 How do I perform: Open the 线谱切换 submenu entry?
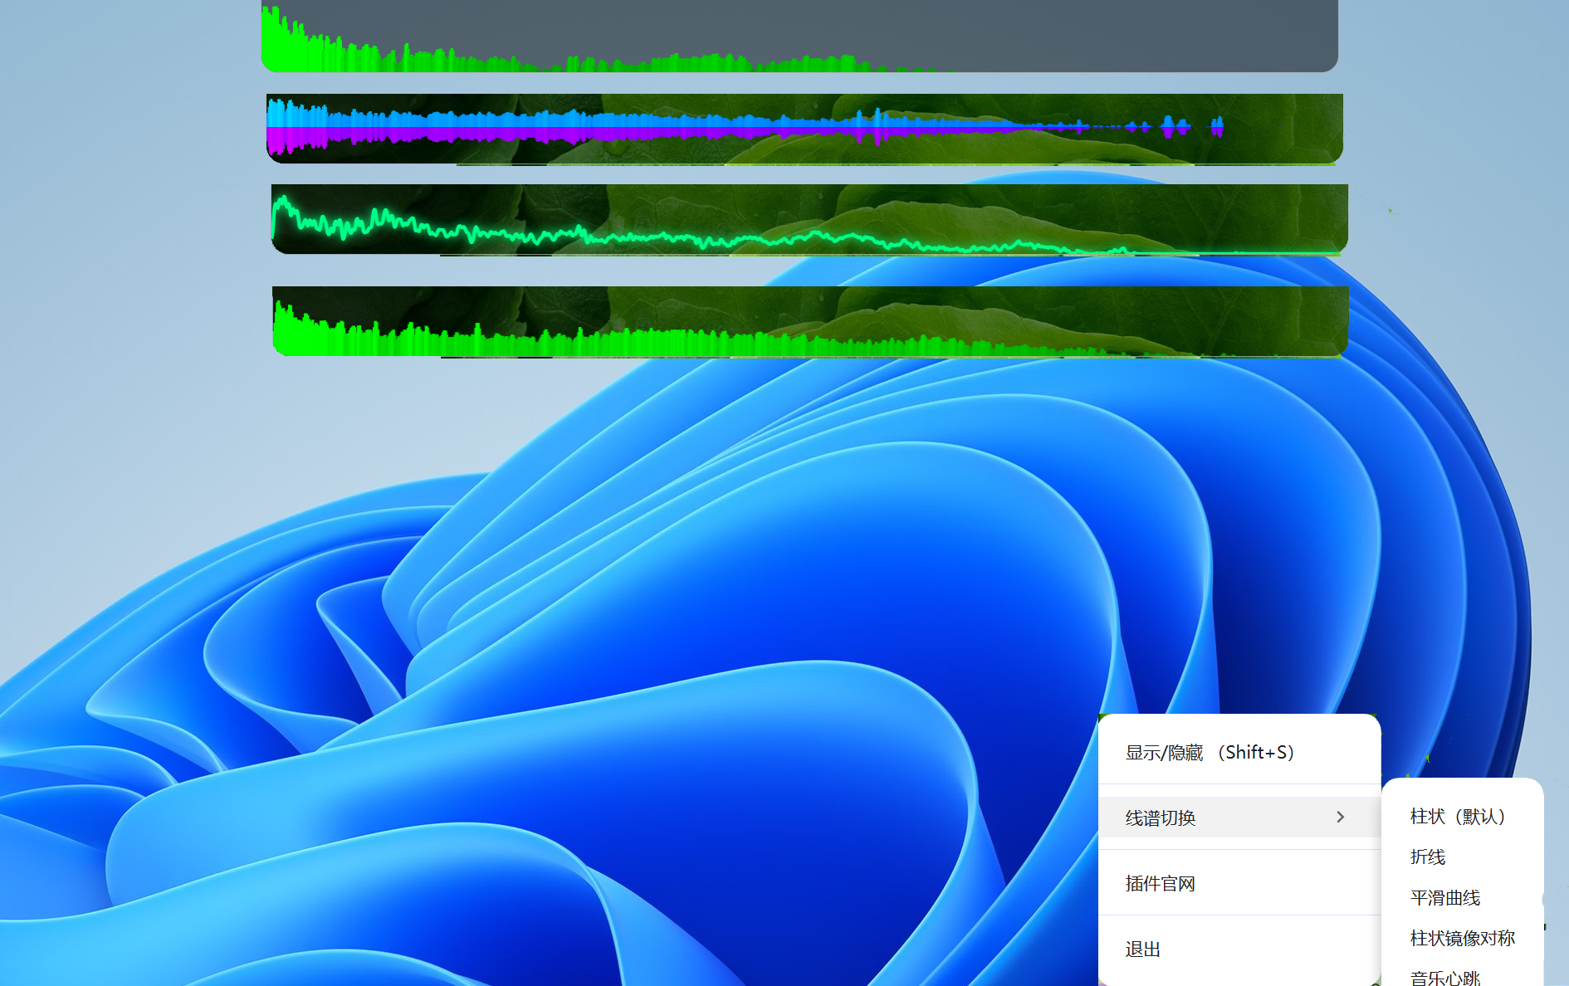click(x=1239, y=818)
